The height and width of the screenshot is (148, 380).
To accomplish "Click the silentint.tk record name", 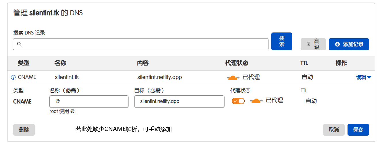I will (x=67, y=77).
